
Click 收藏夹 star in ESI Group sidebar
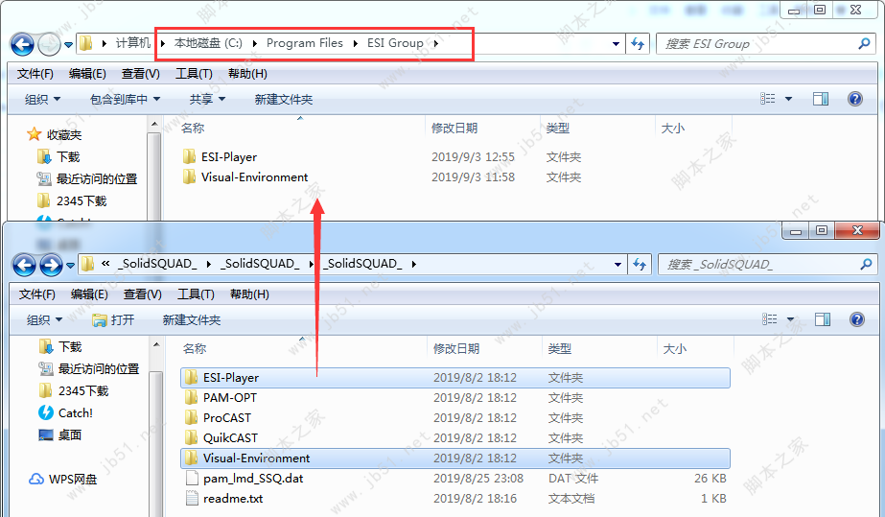click(x=34, y=134)
